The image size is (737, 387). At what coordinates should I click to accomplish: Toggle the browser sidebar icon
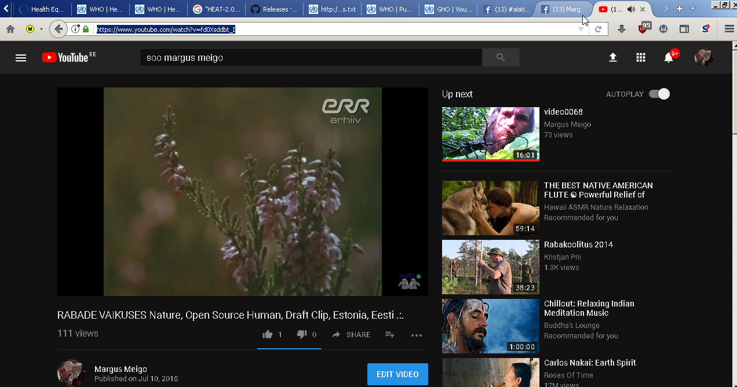(684, 29)
